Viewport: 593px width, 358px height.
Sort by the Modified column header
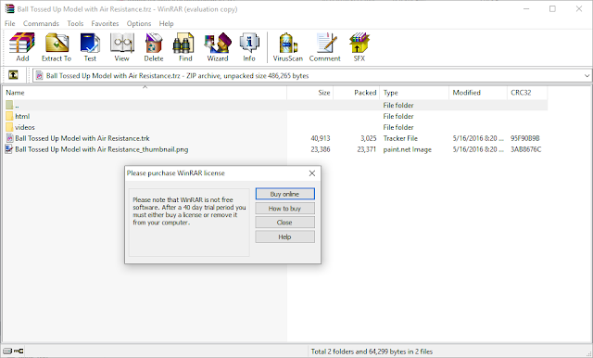pyautogui.click(x=478, y=93)
